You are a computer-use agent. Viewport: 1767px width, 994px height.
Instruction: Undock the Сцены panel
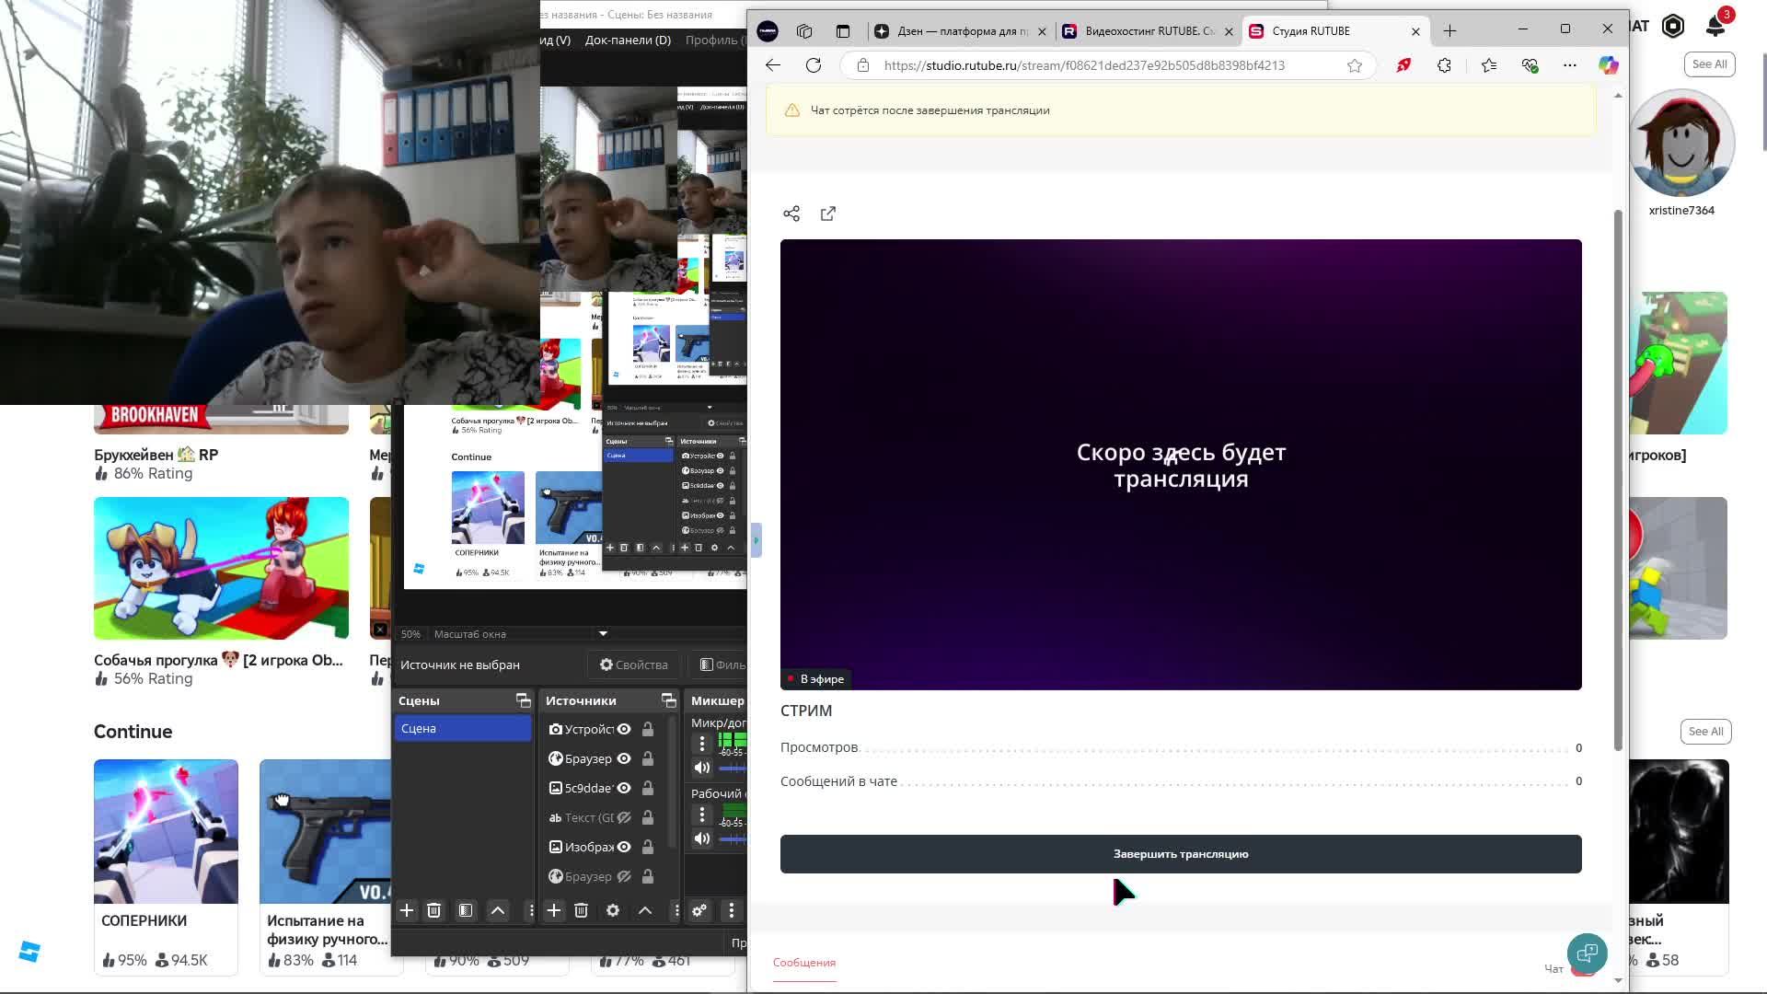(523, 700)
